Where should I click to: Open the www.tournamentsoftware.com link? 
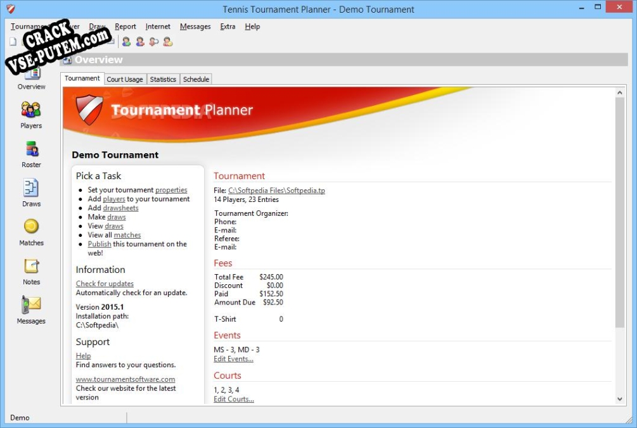(125, 379)
